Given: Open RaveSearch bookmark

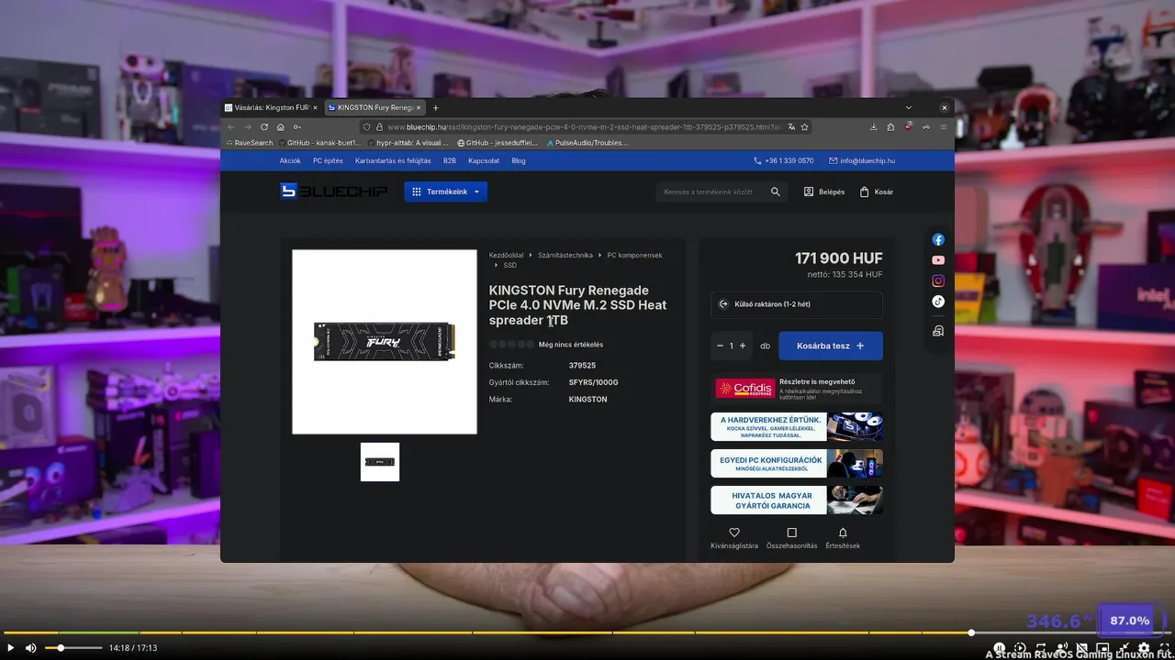Looking at the screenshot, I should tap(249, 143).
